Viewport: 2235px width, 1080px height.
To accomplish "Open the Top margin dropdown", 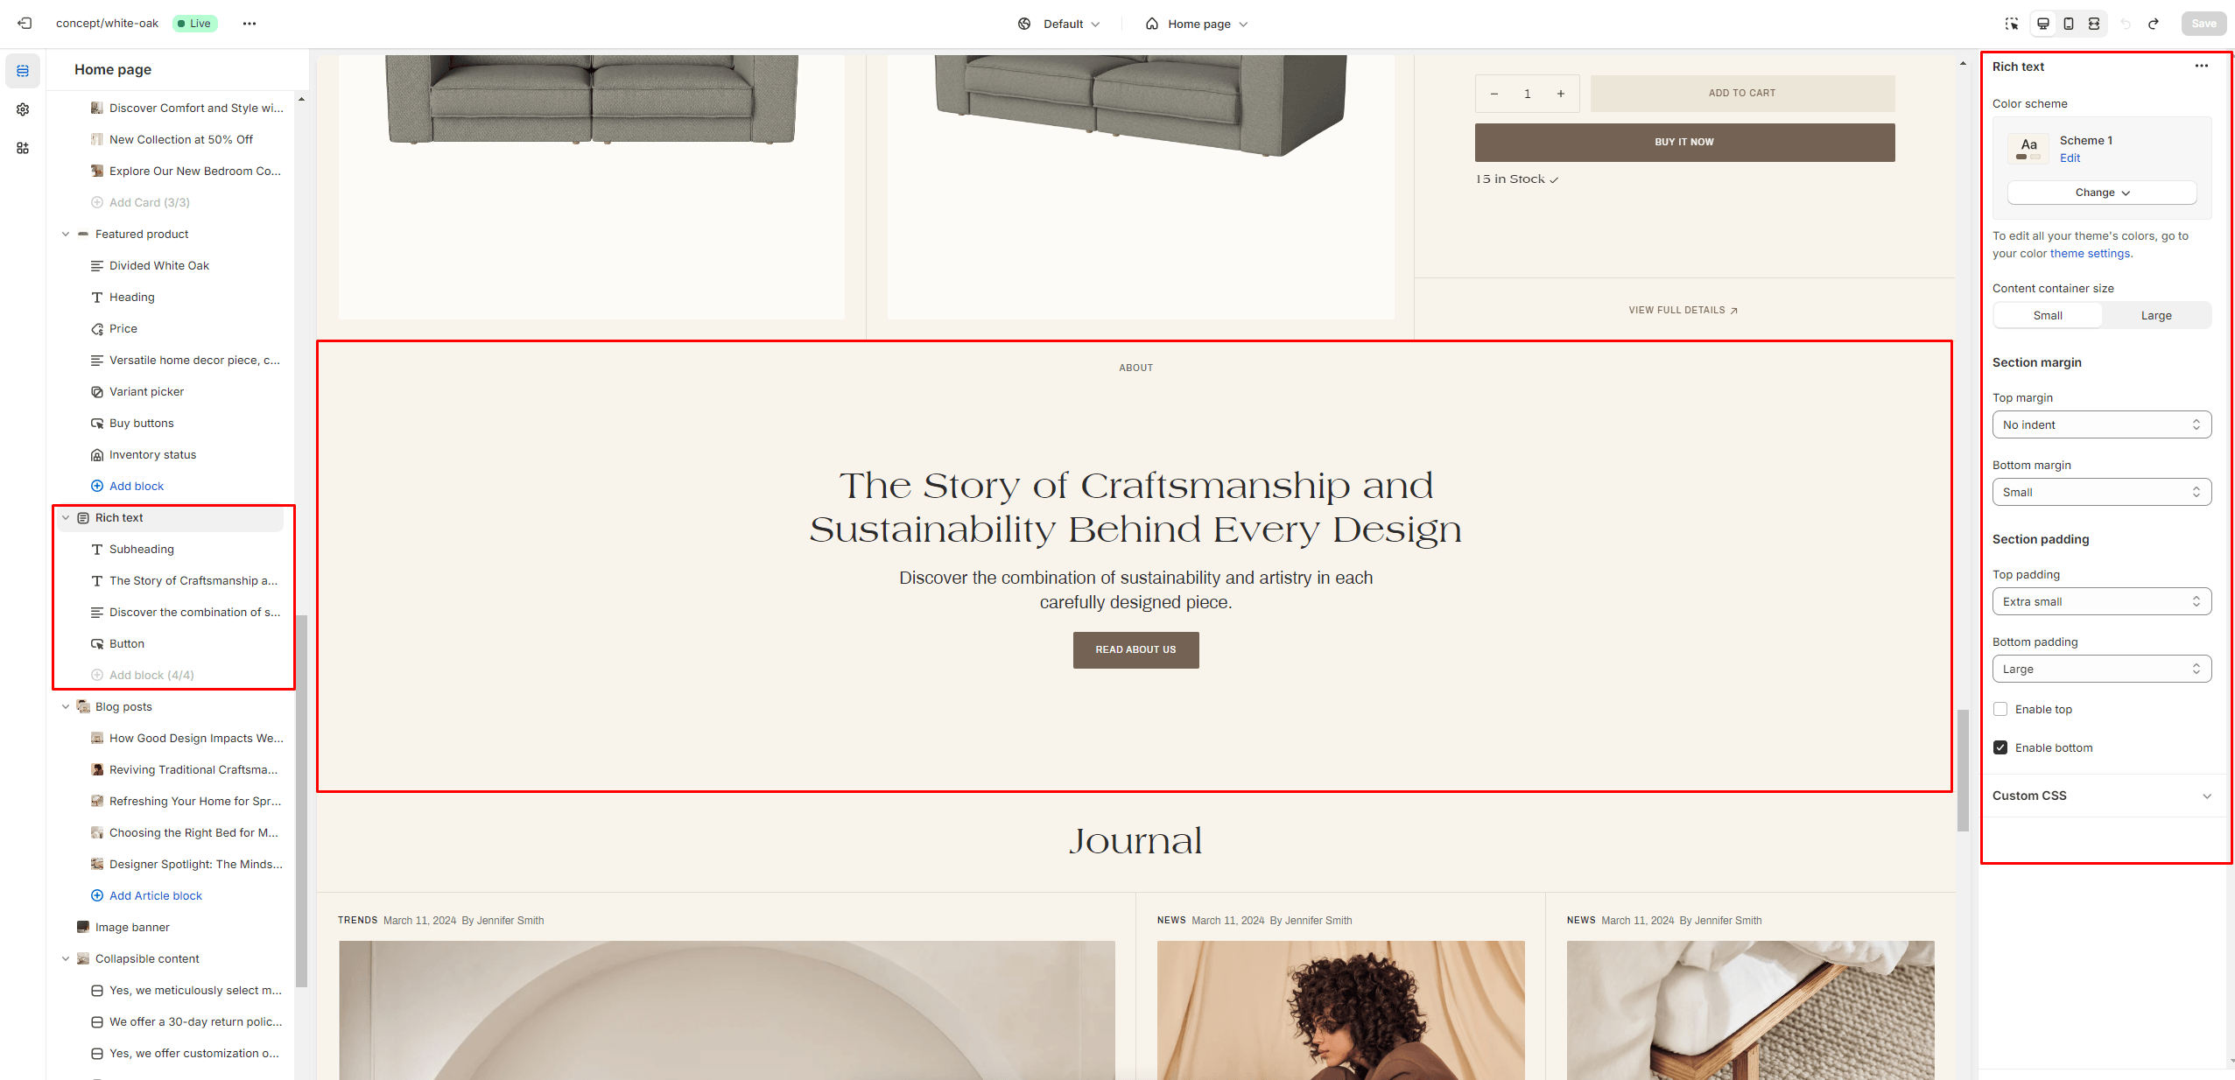I will click(2101, 424).
